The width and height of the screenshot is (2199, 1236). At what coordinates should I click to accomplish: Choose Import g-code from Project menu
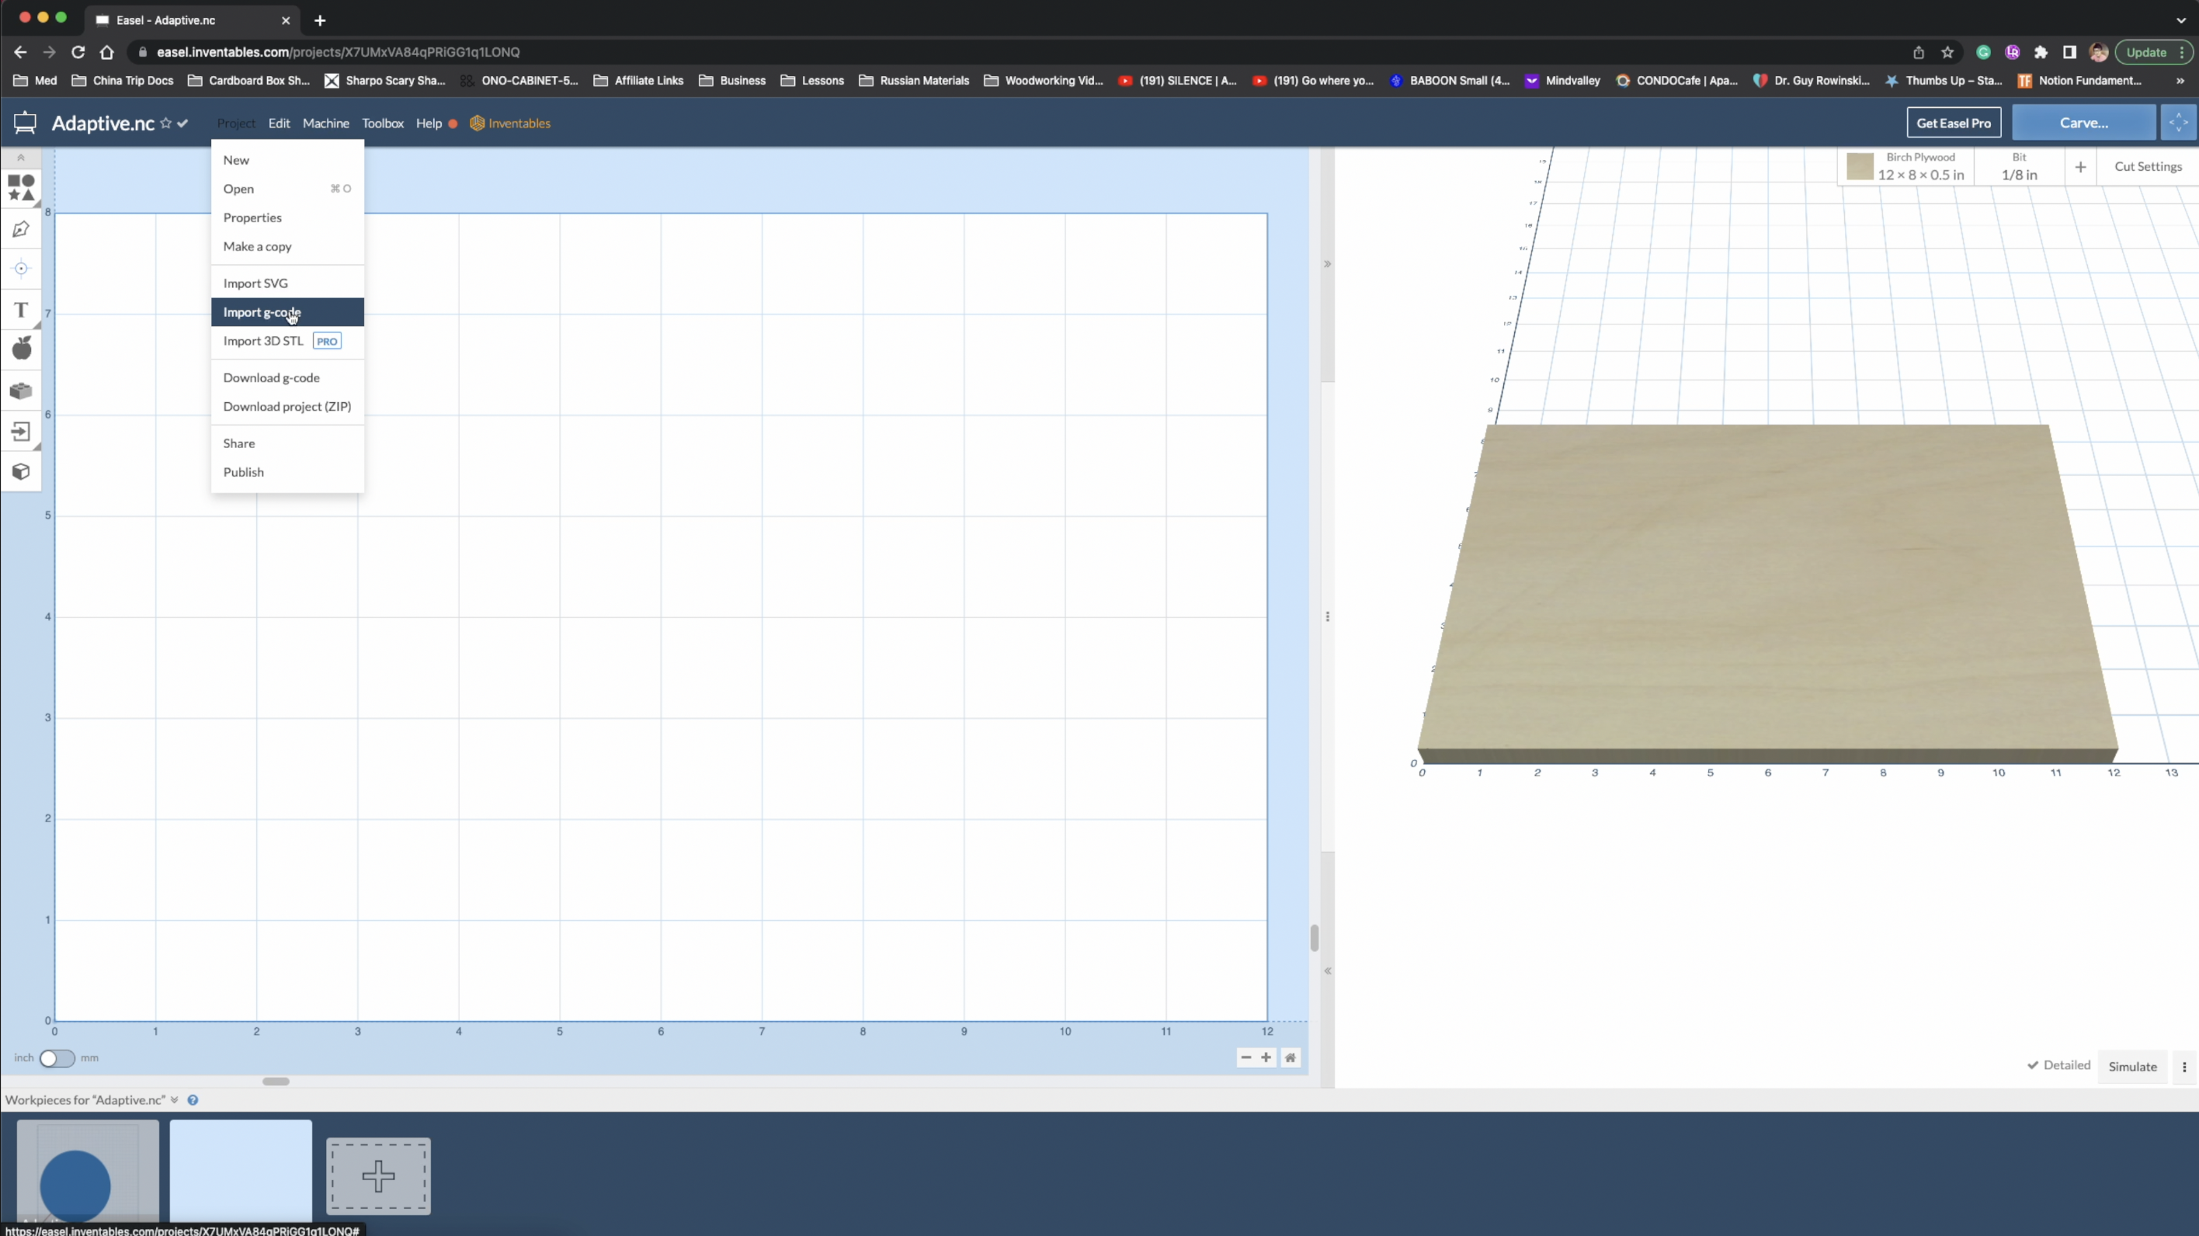pos(261,311)
